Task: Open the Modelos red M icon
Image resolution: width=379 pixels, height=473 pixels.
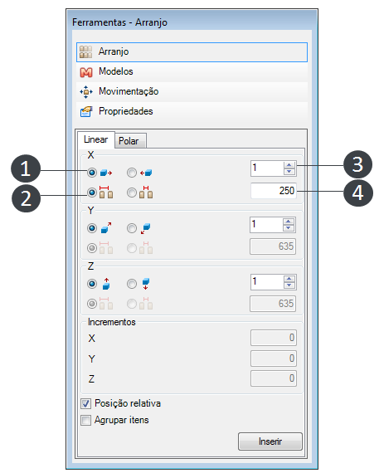Action: point(86,72)
